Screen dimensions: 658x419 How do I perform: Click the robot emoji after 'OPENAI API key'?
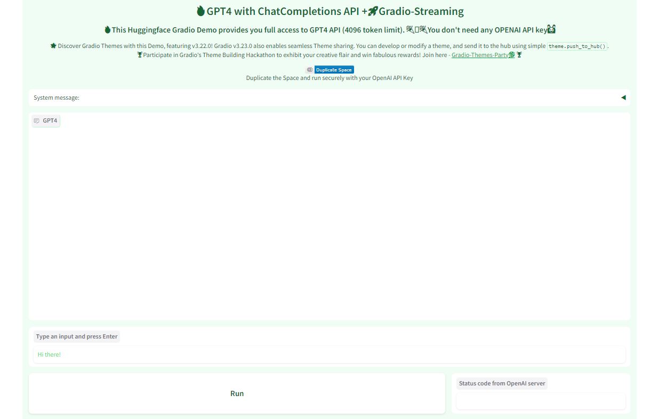pyautogui.click(x=551, y=29)
